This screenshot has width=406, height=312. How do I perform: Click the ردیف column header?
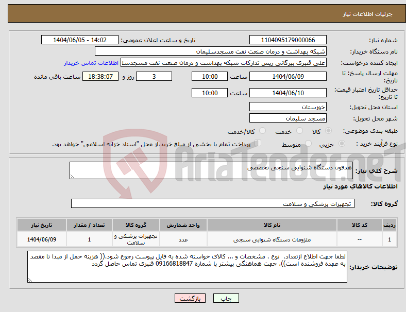[x=389, y=225]
